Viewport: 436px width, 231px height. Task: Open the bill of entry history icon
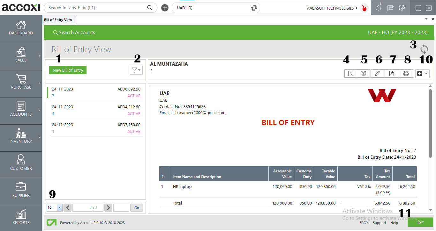point(350,73)
